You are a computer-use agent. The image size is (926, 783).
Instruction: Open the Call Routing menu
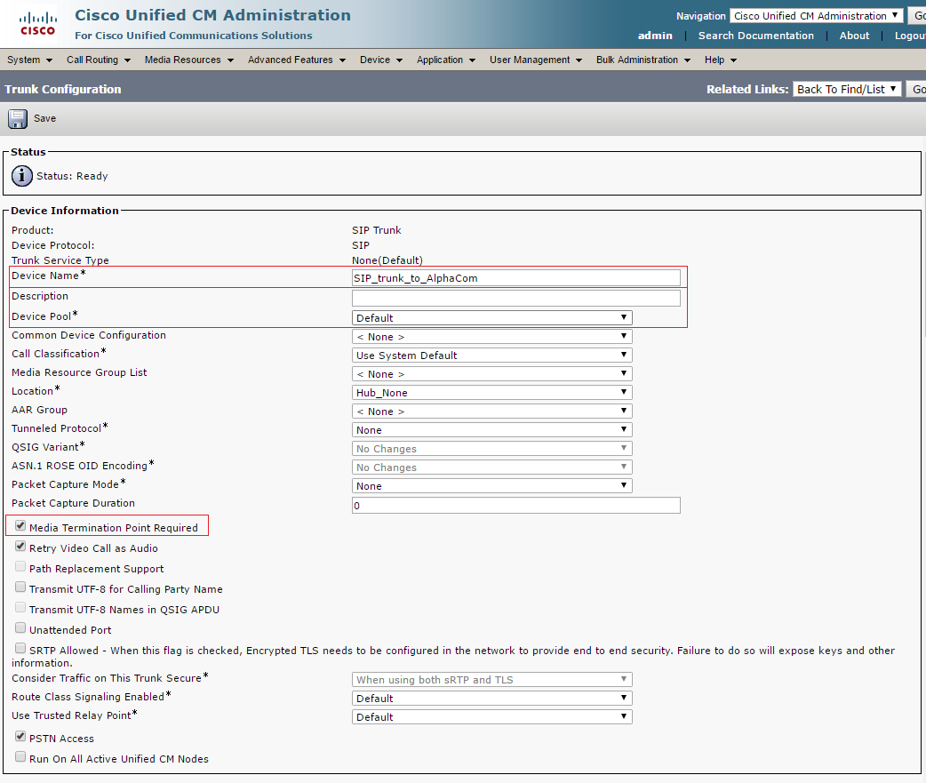tap(98, 60)
